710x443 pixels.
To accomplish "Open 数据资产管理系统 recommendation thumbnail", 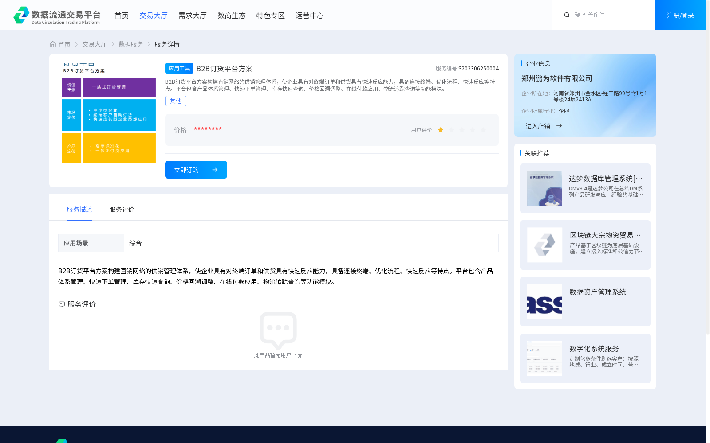I will pos(544,302).
